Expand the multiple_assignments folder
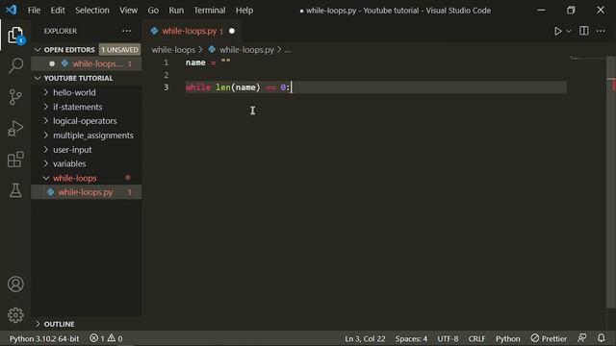 86,136
